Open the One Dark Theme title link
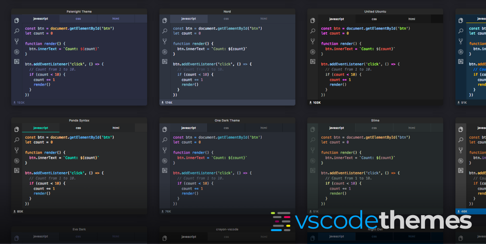This screenshot has height=244, width=486. (x=227, y=120)
